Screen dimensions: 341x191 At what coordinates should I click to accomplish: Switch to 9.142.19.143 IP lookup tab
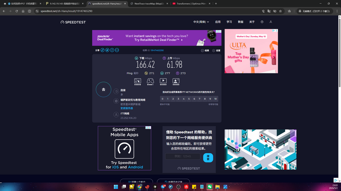pyautogui.click(x=65, y=3)
